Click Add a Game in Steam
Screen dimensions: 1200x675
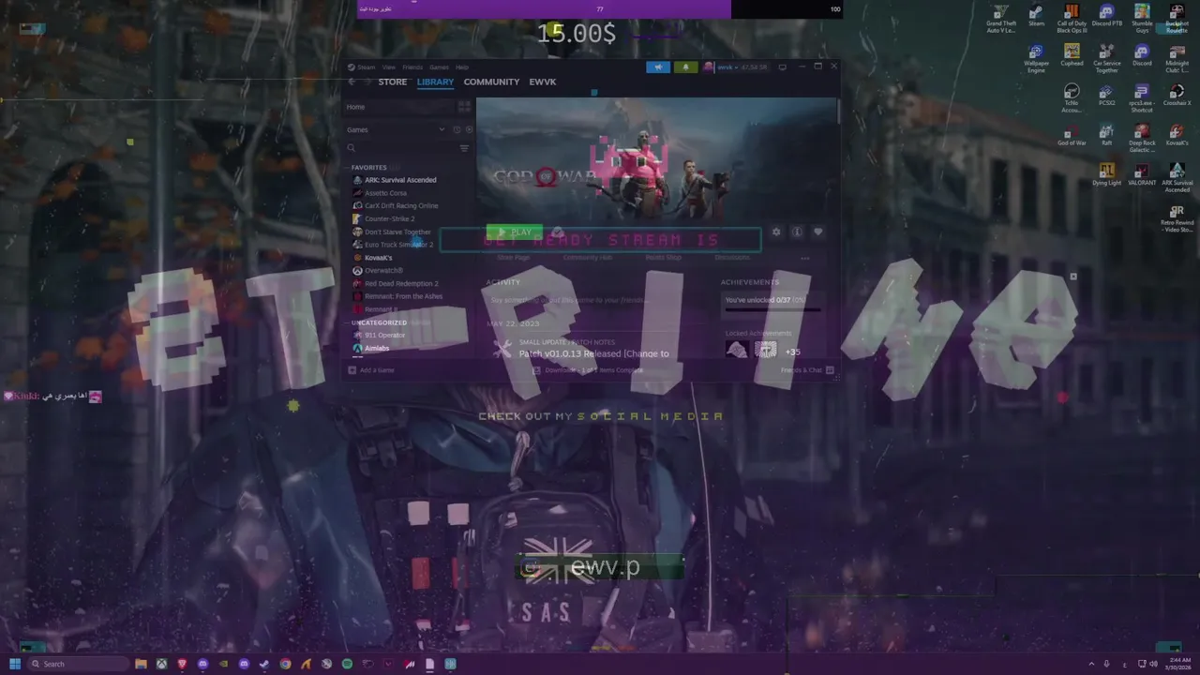click(x=371, y=370)
